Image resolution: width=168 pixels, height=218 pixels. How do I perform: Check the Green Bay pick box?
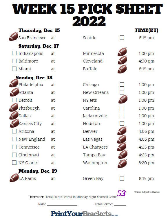(122, 178)
